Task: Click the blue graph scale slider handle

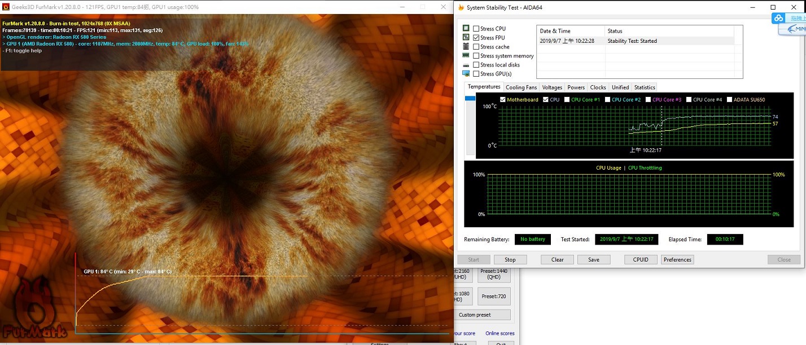Action: point(470,99)
